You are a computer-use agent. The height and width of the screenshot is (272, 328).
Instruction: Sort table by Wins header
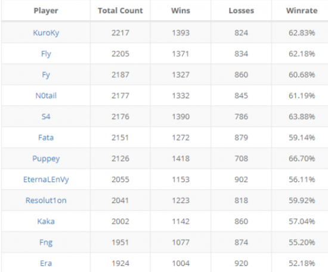click(181, 11)
